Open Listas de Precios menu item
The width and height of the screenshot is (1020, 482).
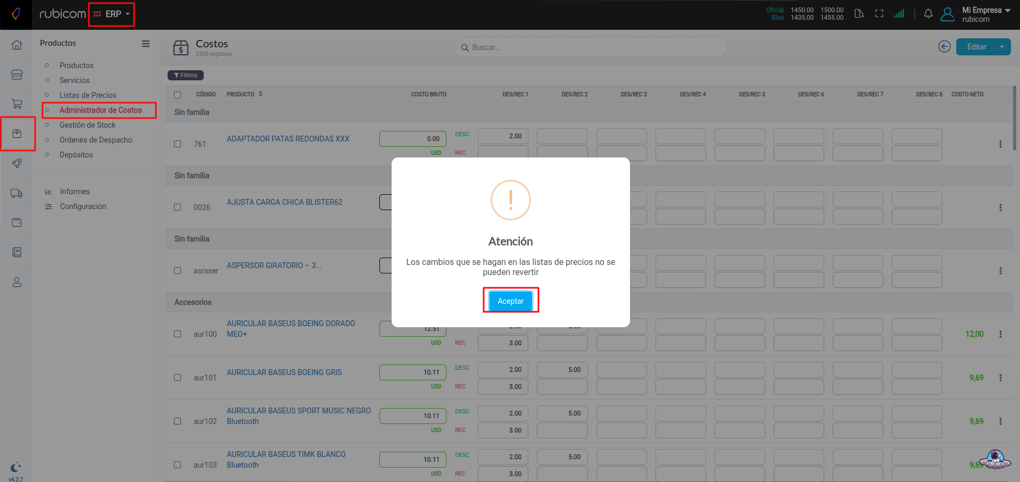point(88,95)
